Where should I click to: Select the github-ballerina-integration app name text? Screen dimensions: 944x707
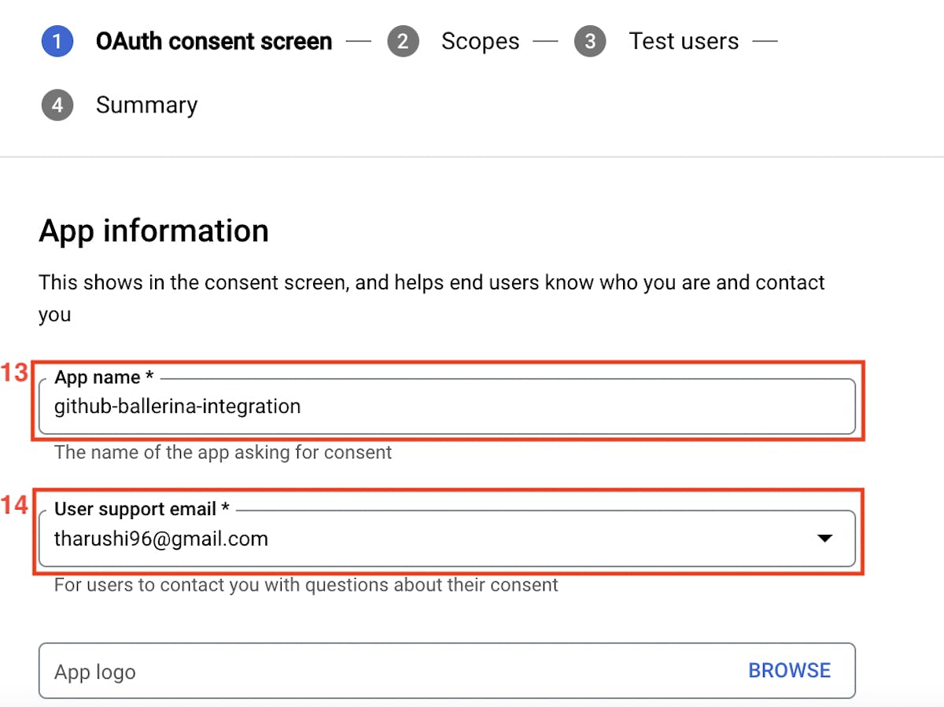click(x=177, y=407)
